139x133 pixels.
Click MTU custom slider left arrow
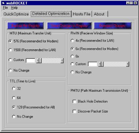coord(38,61)
